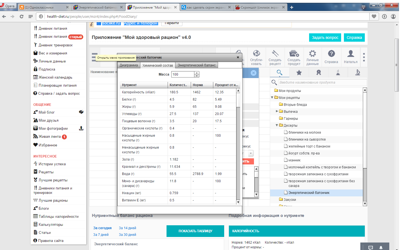Image resolution: width=401 pixels, height=250 pixels.
Task: Click the За 14 дней link
Action: (127, 228)
